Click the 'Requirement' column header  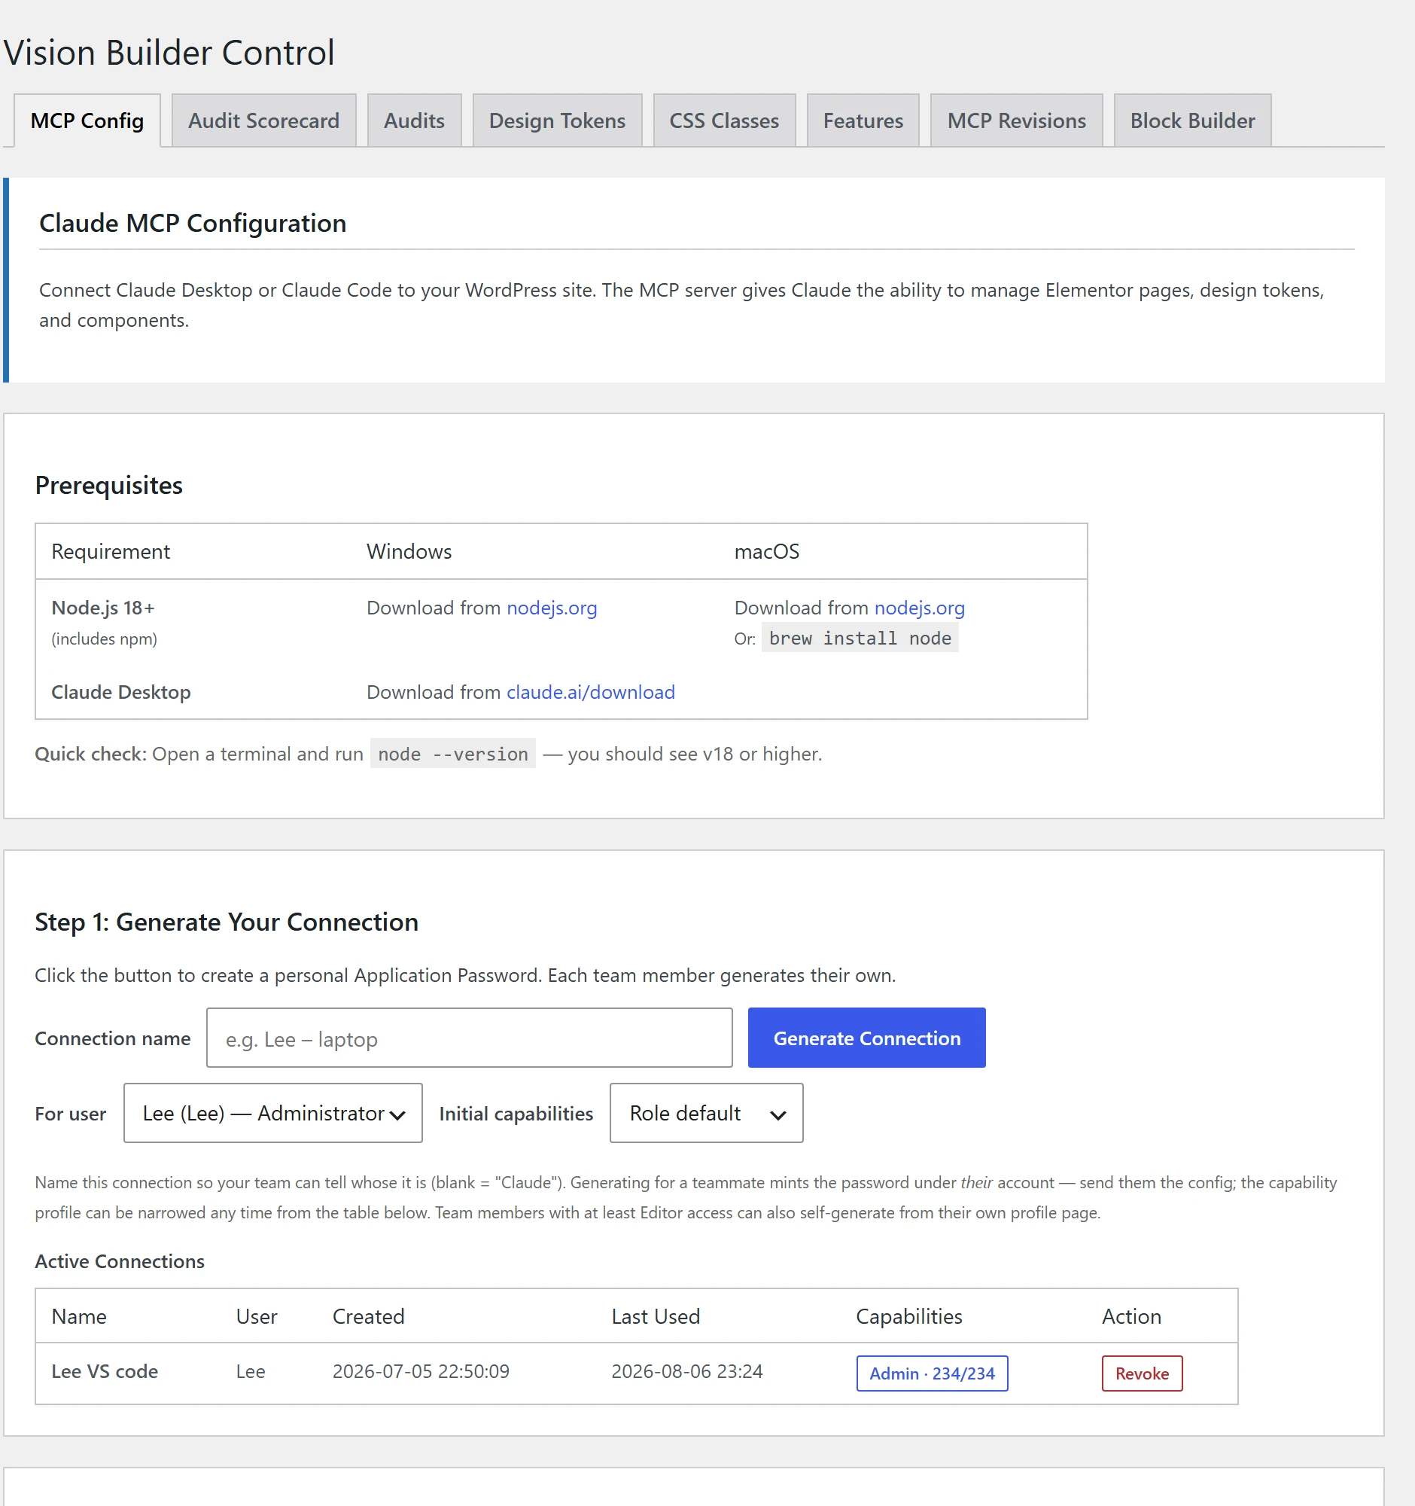coord(111,551)
